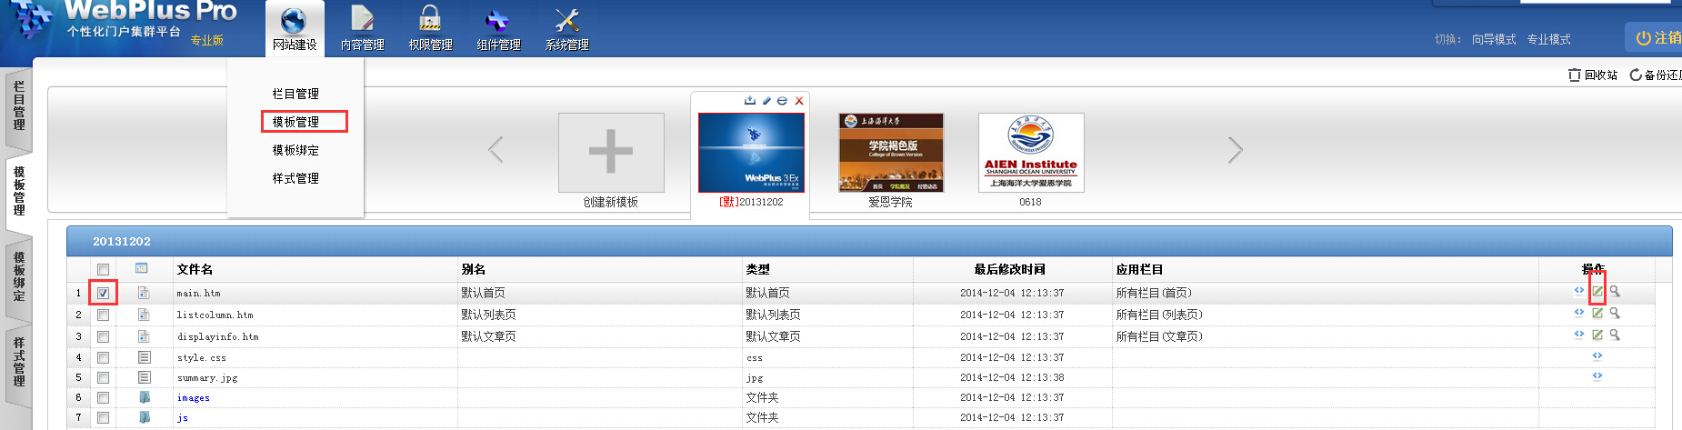
Task: Open 系统管理 from the top toolbar
Action: [566, 29]
